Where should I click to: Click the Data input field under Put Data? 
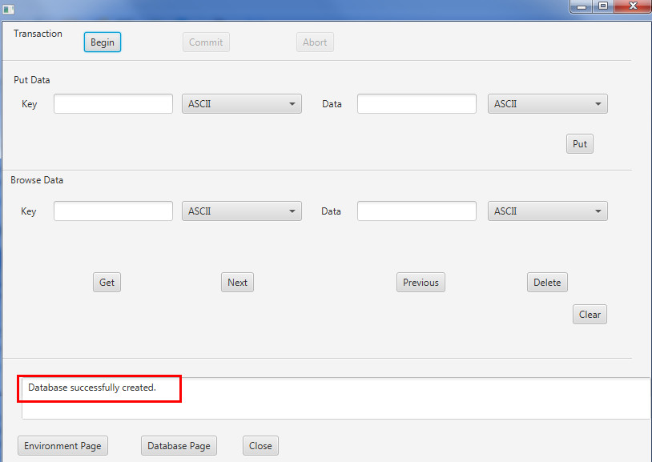pyautogui.click(x=416, y=103)
